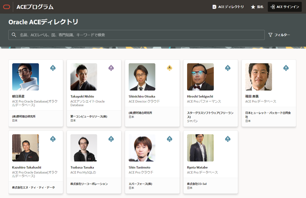Screen dimensions: 306x198
Task: Select the name 篠田 典義
Action: 252,96
